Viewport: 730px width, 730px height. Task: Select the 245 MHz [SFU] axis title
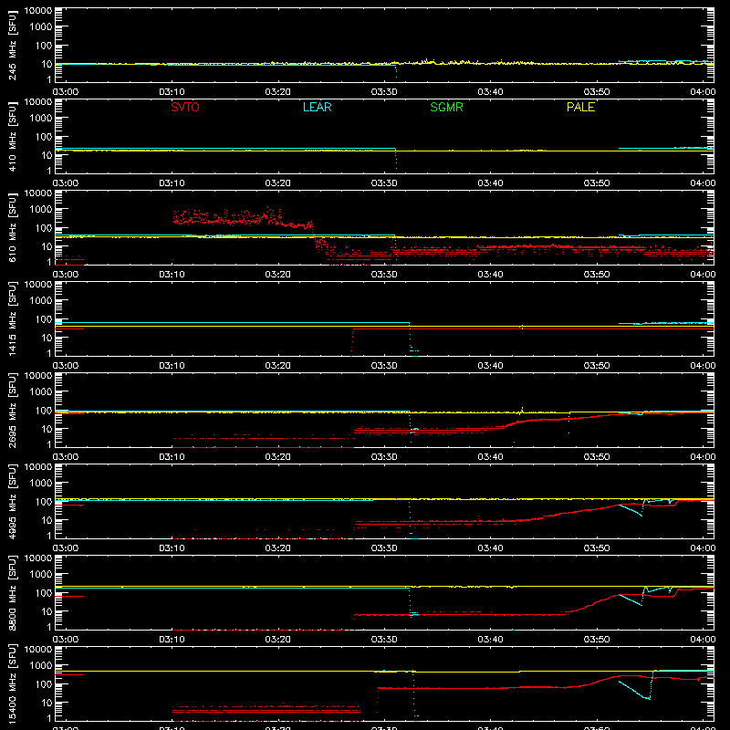coord(12,46)
